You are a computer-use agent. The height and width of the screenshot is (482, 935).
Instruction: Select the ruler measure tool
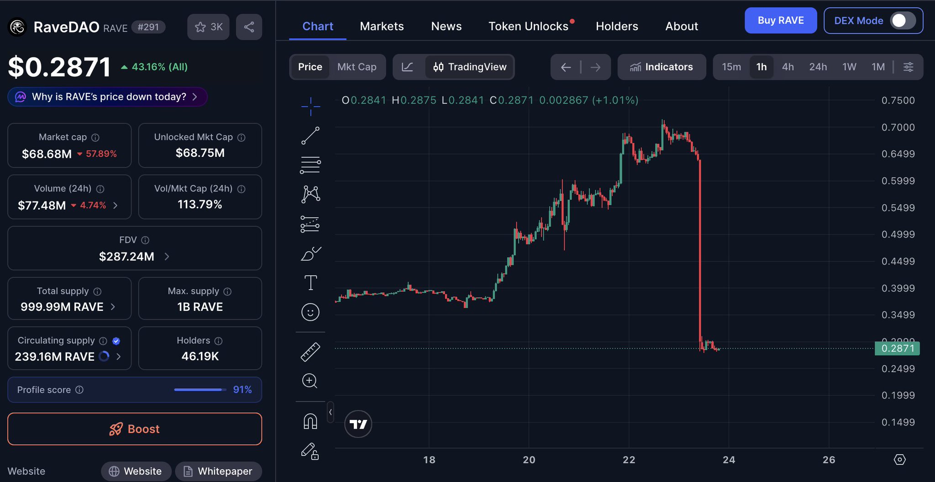point(310,352)
